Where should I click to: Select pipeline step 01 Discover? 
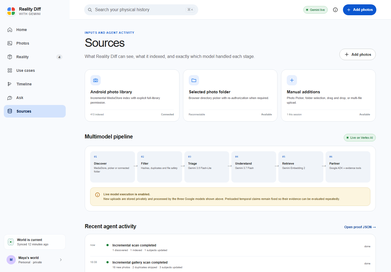(112, 167)
